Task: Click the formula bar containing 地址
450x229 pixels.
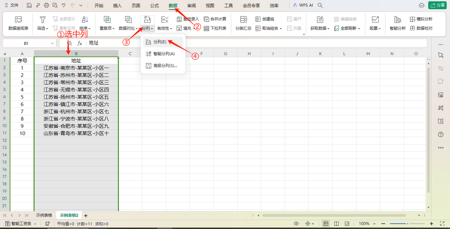Action: [256, 43]
